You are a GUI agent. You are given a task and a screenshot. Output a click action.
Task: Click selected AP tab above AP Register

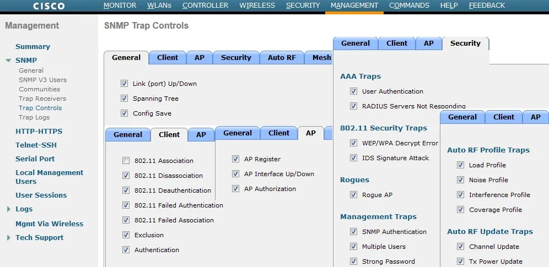click(x=310, y=133)
